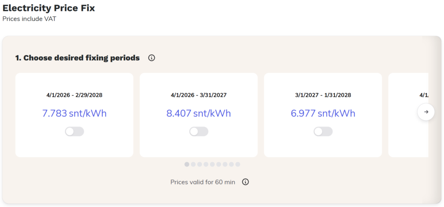Click the "Electricity Price Fix" heading
This screenshot has width=444, height=207.
point(49,8)
